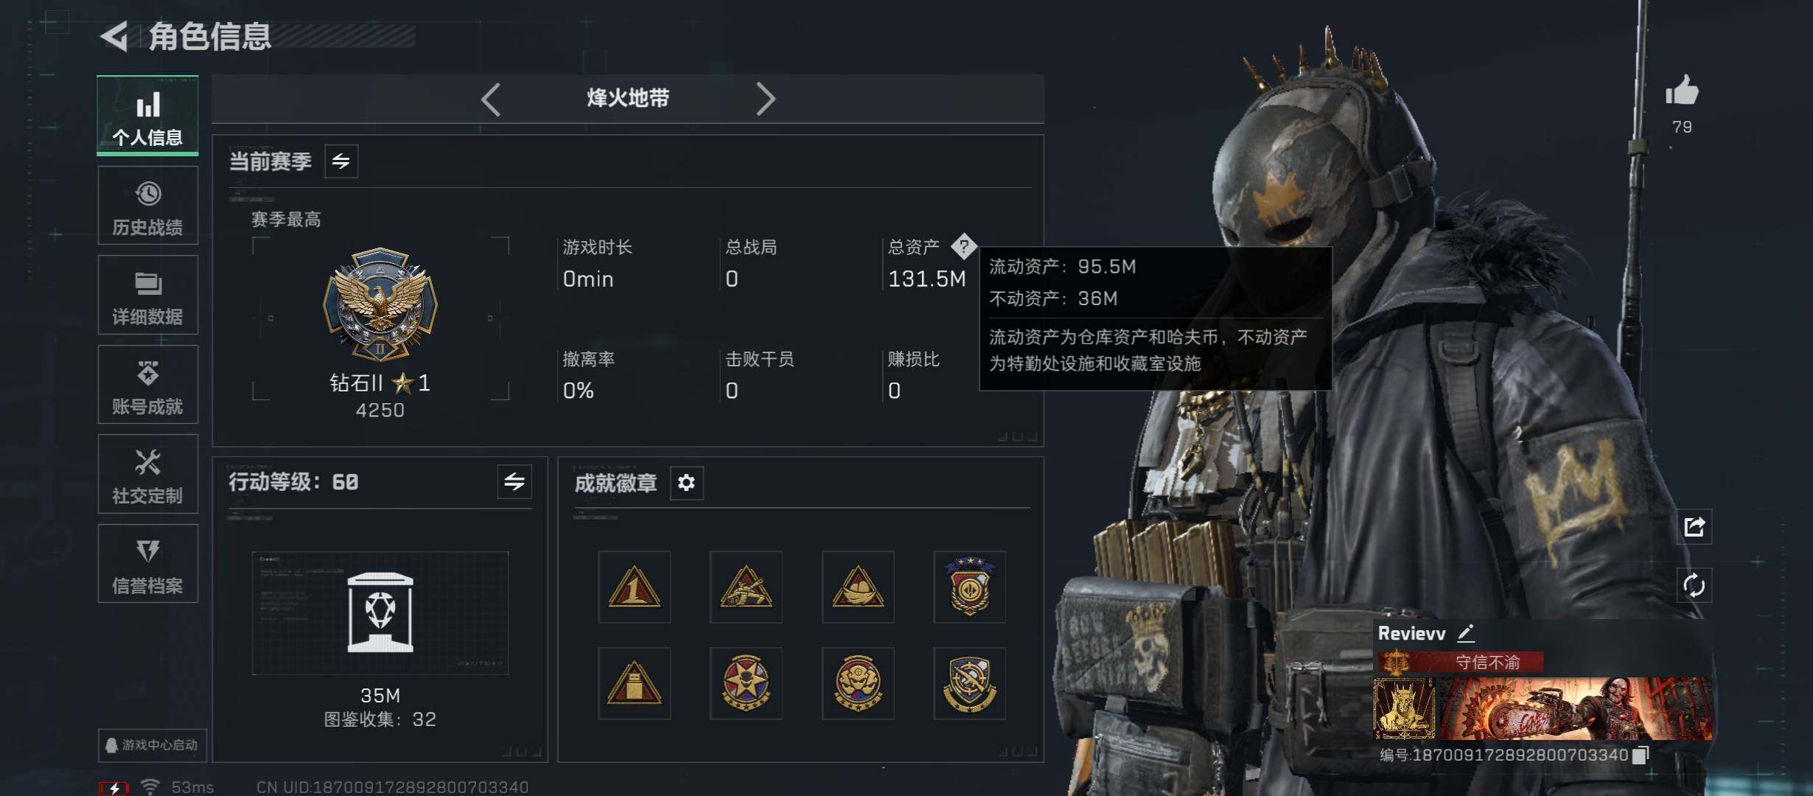Click the thumbs-up like icon
Image resolution: width=1813 pixels, height=796 pixels.
pyautogui.click(x=1681, y=91)
